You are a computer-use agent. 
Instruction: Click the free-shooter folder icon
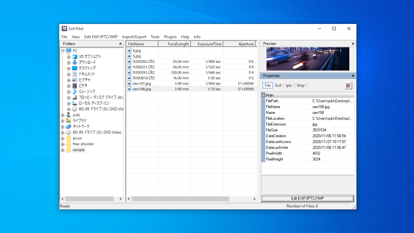[x=69, y=144]
